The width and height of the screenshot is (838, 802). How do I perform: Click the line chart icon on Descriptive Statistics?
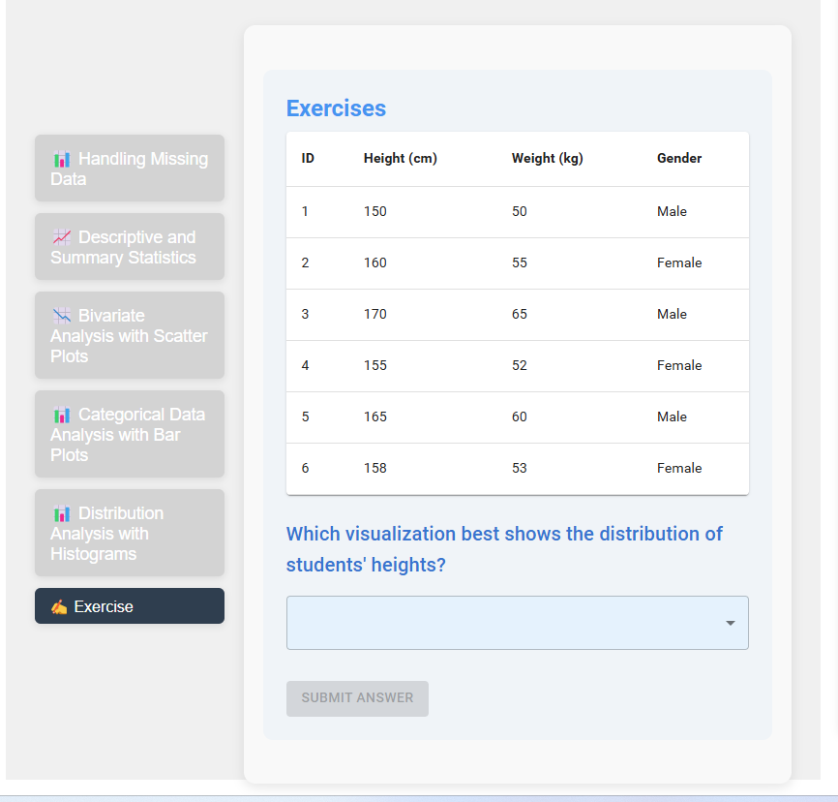pyautogui.click(x=62, y=237)
